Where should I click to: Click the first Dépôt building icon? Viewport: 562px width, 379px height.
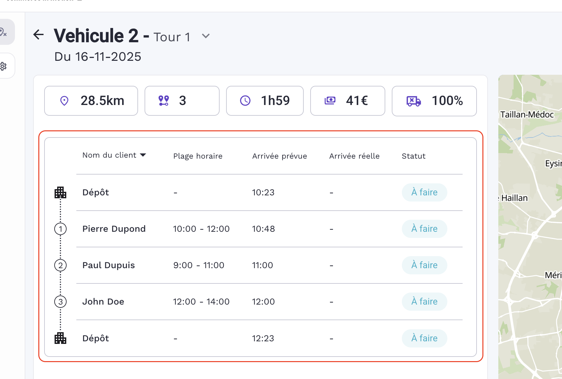click(60, 192)
